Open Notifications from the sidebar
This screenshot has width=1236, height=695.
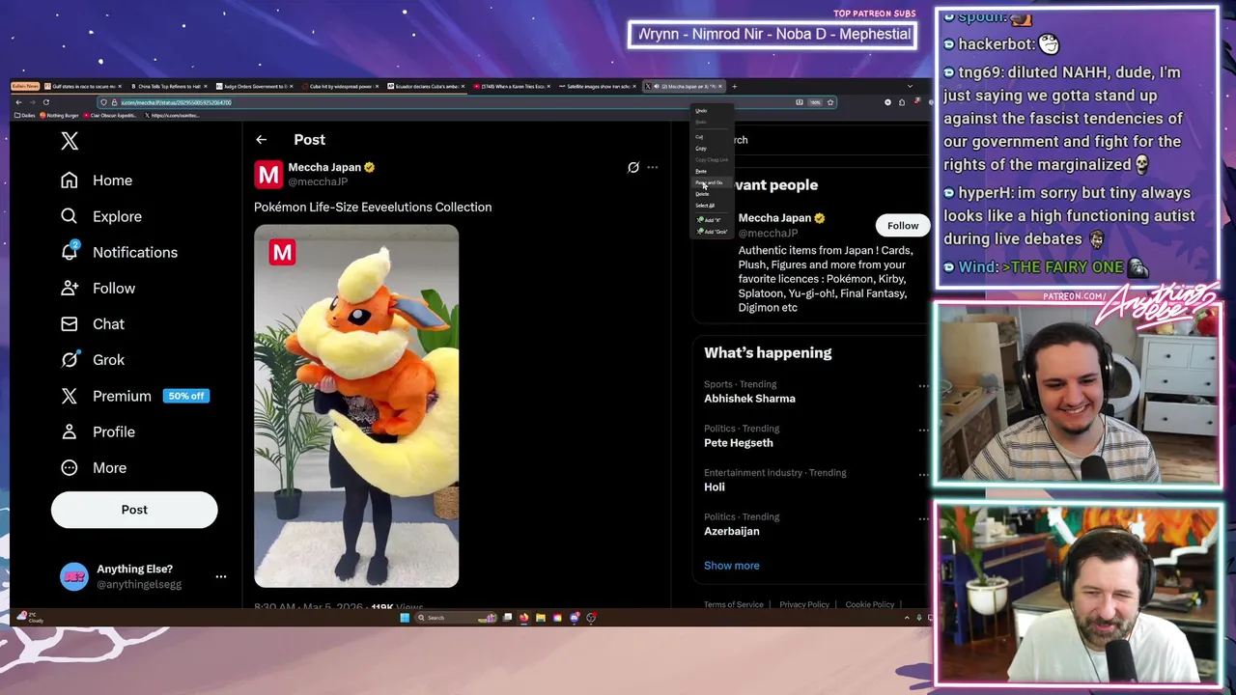(118, 252)
